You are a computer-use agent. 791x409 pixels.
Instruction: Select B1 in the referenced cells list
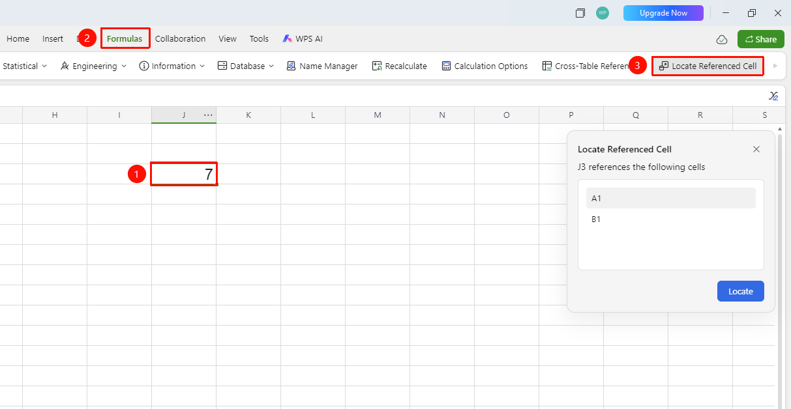670,219
